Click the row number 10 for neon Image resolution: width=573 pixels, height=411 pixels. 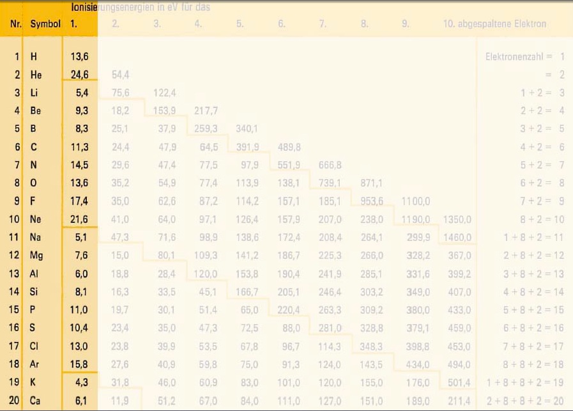[x=14, y=219]
